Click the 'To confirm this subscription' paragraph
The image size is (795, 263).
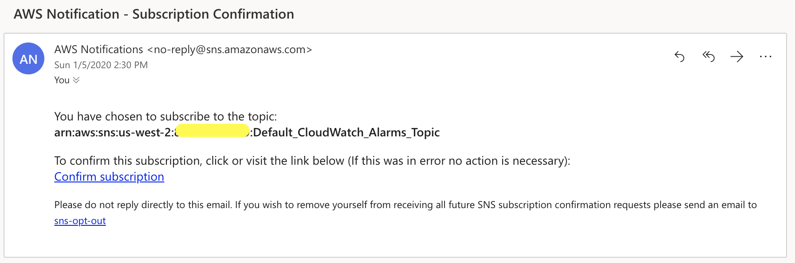click(x=311, y=161)
